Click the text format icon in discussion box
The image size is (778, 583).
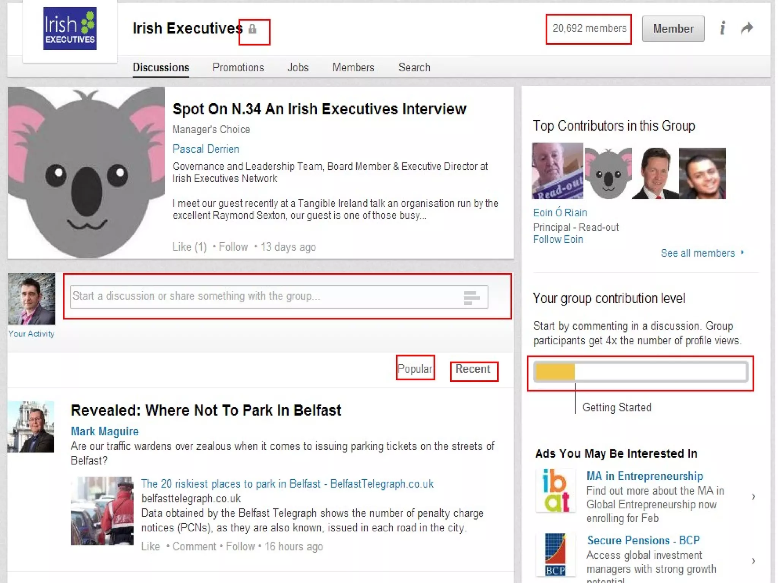pyautogui.click(x=471, y=298)
